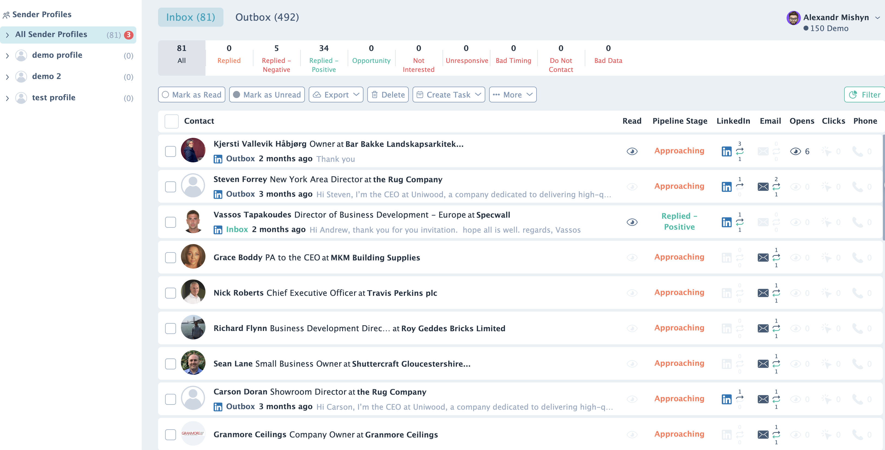Click LinkedIn icon in Carson Doran row
The width and height of the screenshot is (885, 450).
pyautogui.click(x=726, y=399)
